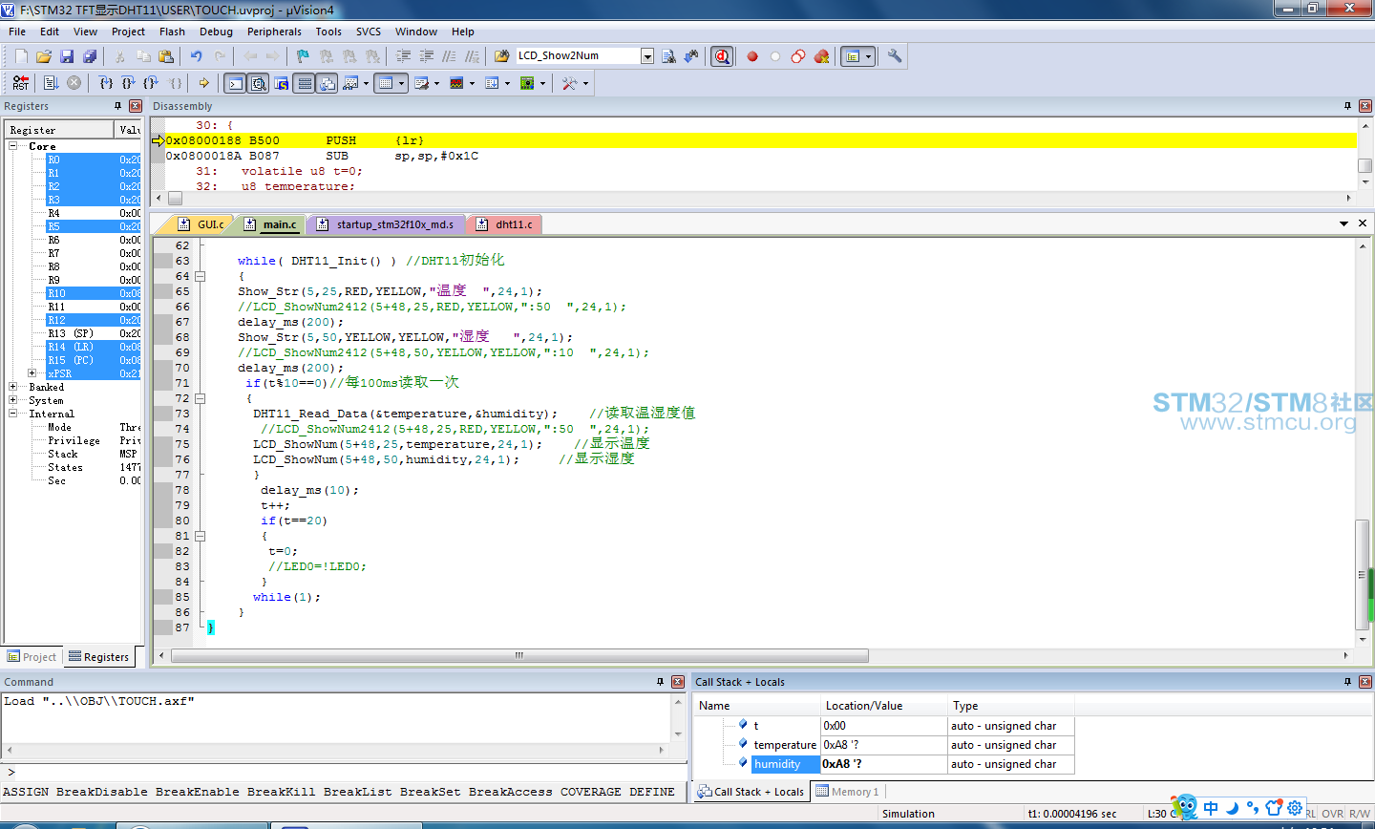Click the Step Over braces icon
The width and height of the screenshot is (1375, 829).
click(x=128, y=83)
